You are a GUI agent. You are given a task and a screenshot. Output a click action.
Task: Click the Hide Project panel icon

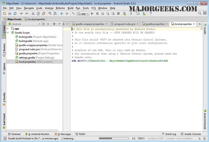pyautogui.click(x=60, y=24)
